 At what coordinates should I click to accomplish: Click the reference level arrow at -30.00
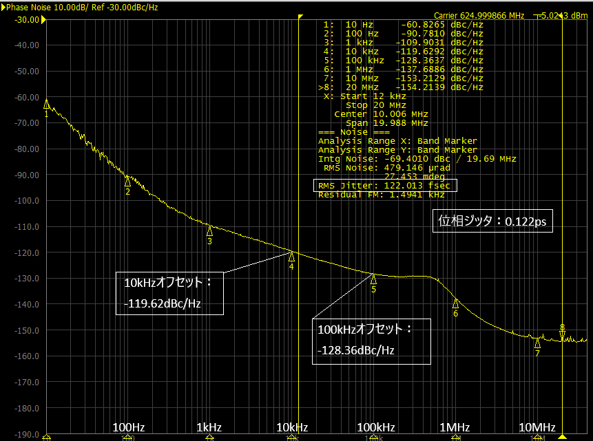[43, 19]
